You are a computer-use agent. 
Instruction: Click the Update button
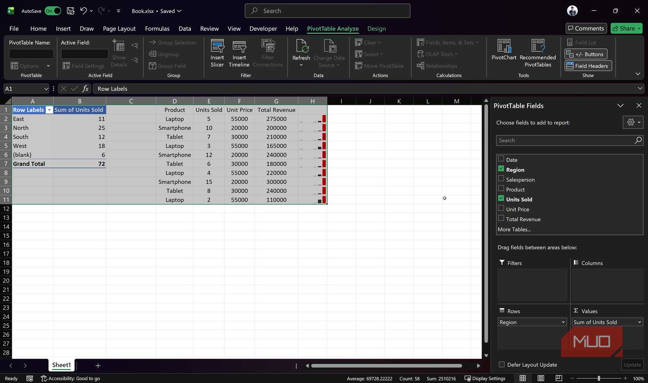(632, 365)
